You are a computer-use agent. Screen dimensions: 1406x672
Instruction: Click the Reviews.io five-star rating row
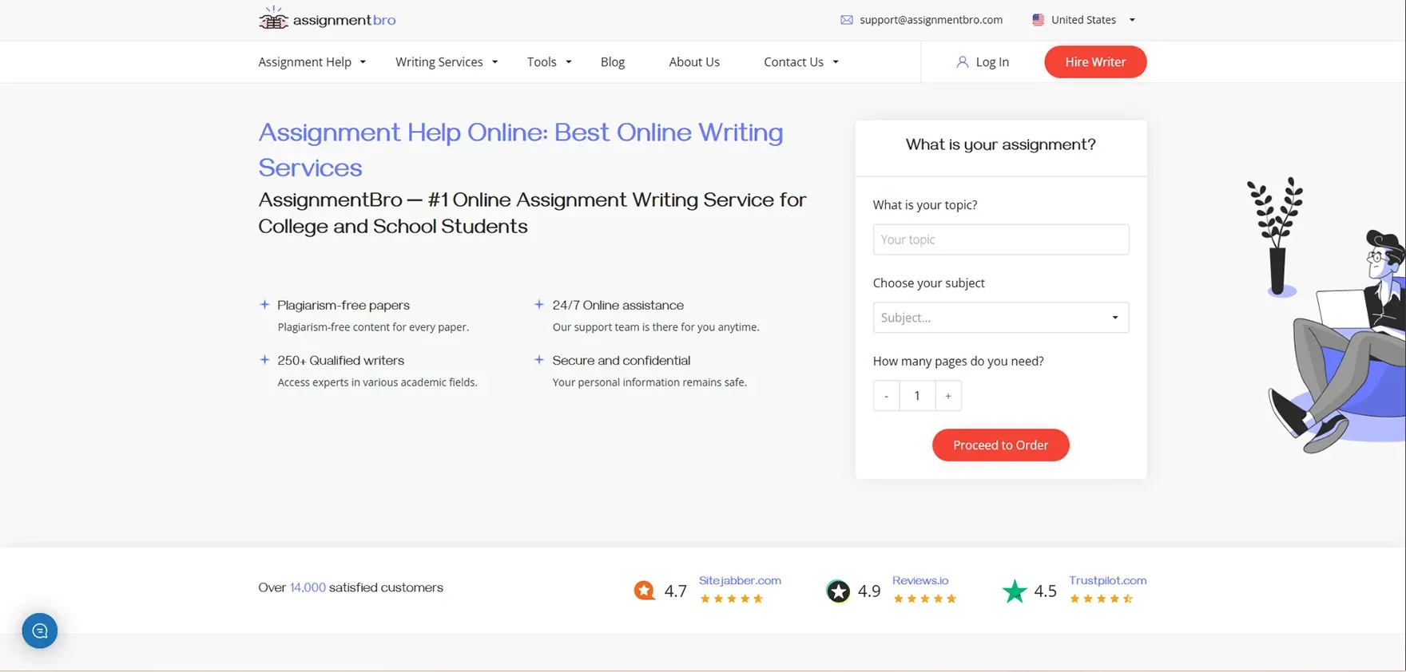(925, 599)
